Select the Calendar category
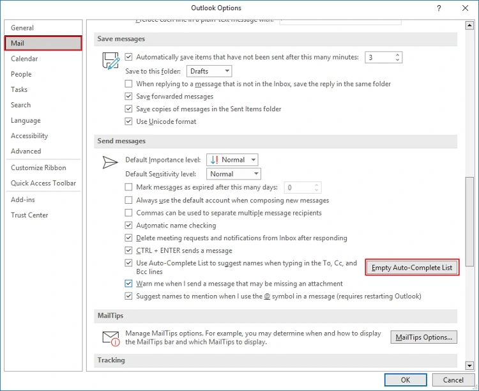479x391 pixels. tap(24, 59)
